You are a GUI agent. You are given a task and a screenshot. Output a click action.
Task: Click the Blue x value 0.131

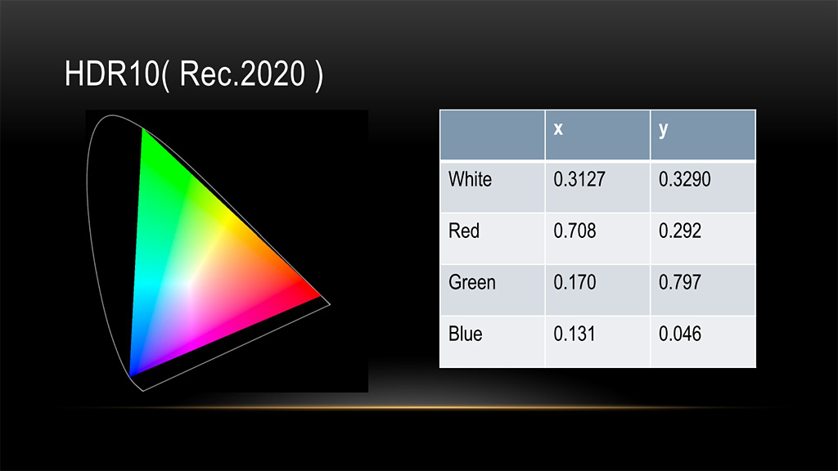tap(574, 334)
